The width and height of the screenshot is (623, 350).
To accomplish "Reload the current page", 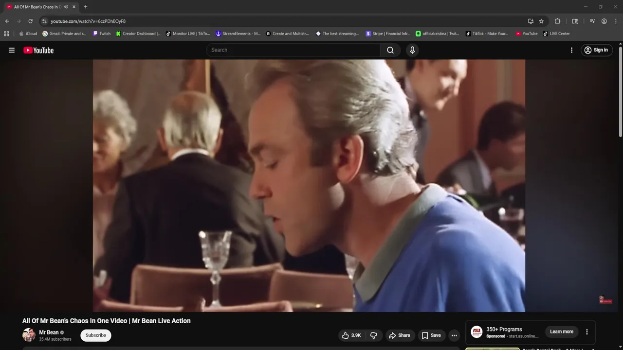I will point(30,21).
